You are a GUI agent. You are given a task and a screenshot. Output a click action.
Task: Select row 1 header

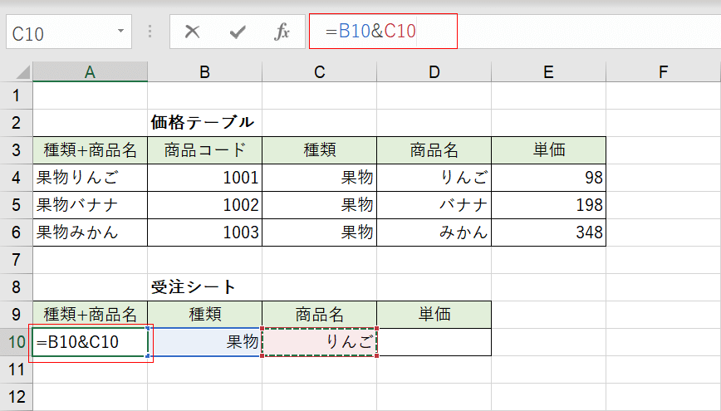click(x=16, y=95)
